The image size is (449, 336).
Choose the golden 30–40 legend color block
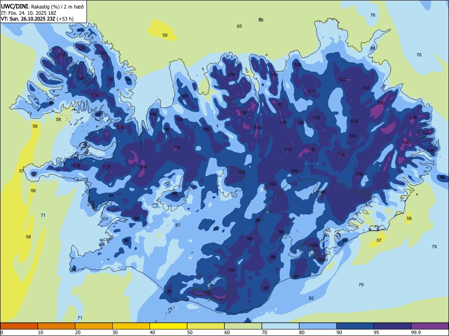coord(131,326)
